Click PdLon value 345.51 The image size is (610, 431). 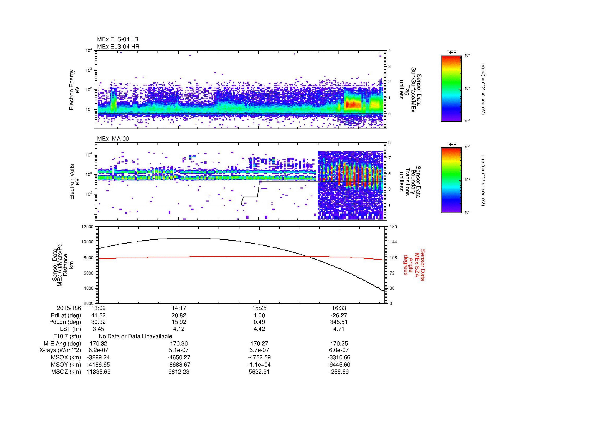(339, 322)
